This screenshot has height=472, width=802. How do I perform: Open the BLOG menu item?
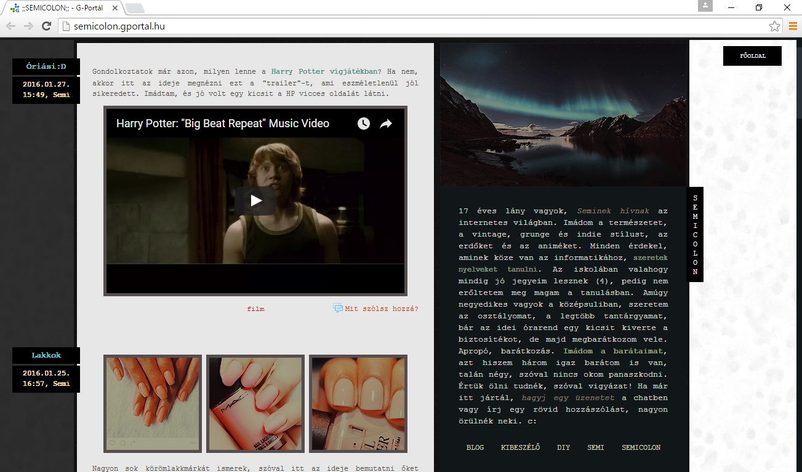(x=475, y=447)
